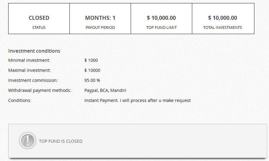Viewport: 269px width, 161px height.
Task: Click the total investments amount
Action: tap(223, 18)
